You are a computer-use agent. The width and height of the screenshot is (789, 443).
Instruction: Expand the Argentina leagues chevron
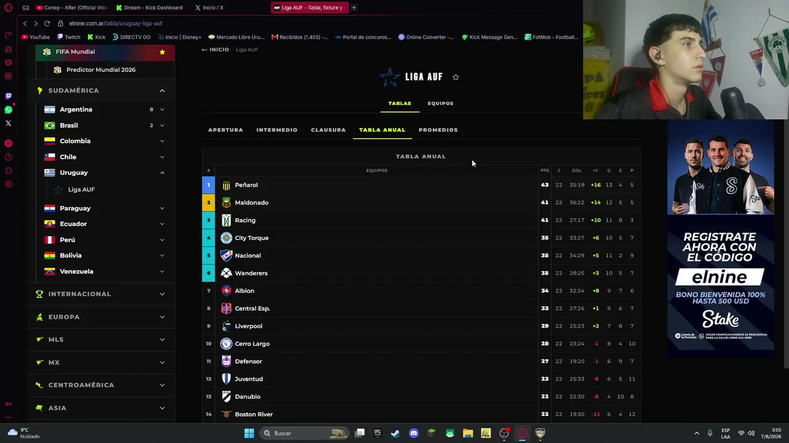pyautogui.click(x=162, y=110)
